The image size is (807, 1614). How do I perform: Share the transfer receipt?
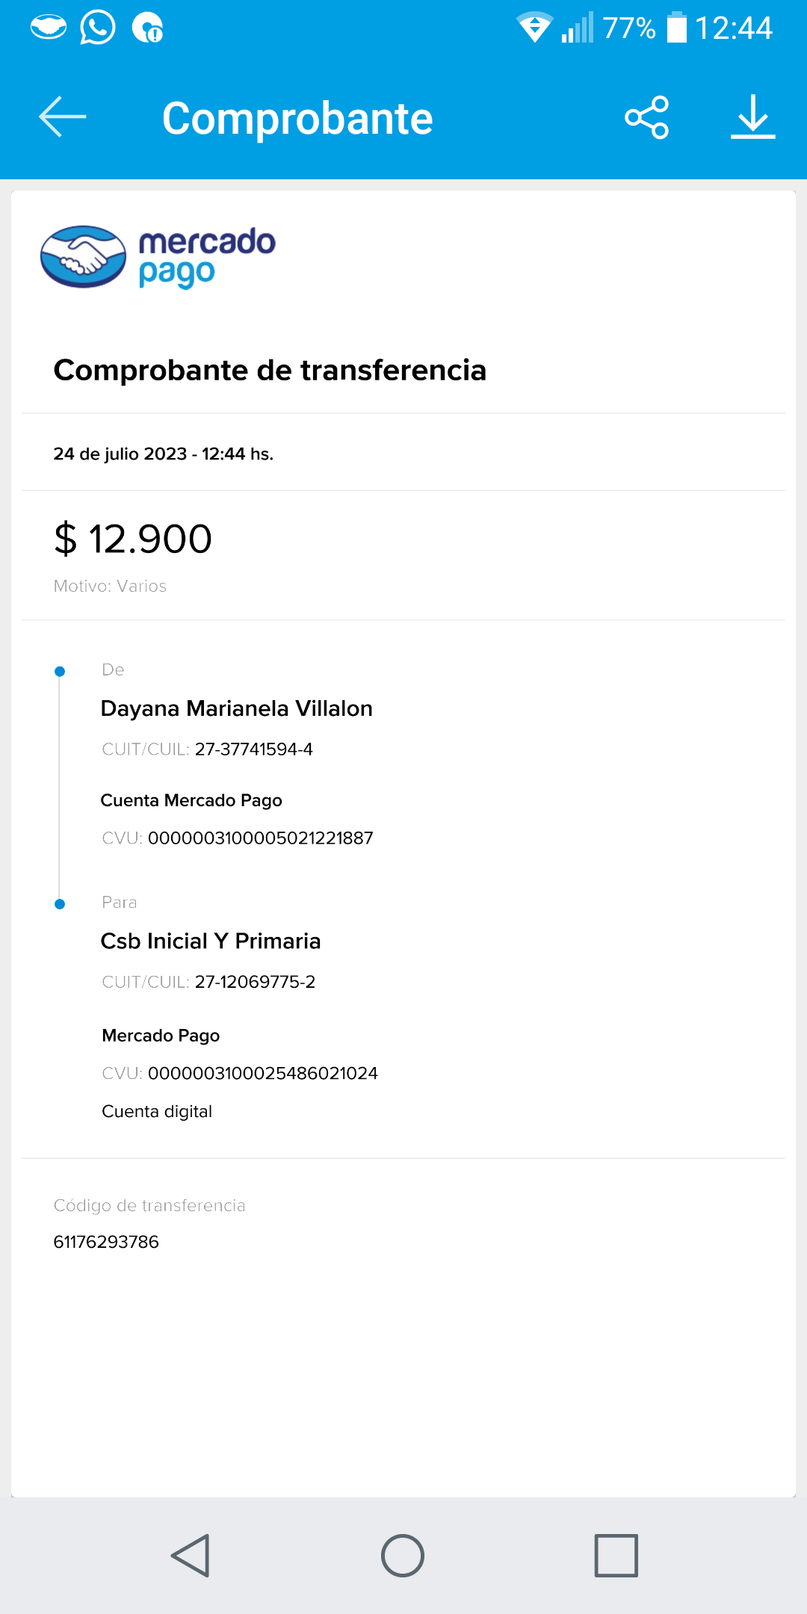click(646, 117)
